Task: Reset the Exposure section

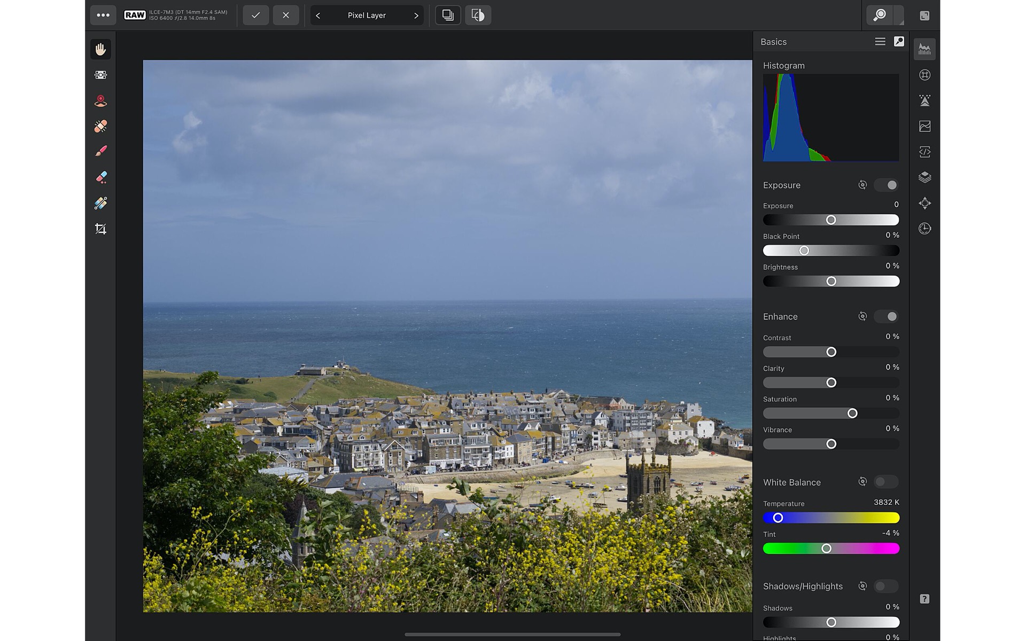Action: [862, 185]
